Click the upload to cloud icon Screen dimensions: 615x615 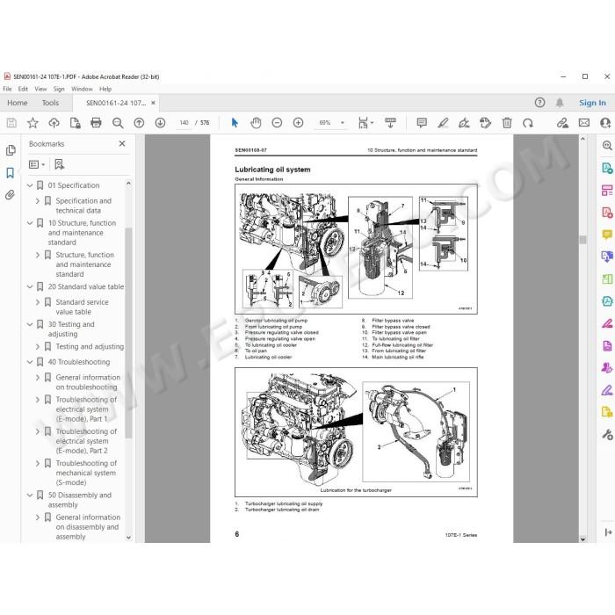point(54,123)
